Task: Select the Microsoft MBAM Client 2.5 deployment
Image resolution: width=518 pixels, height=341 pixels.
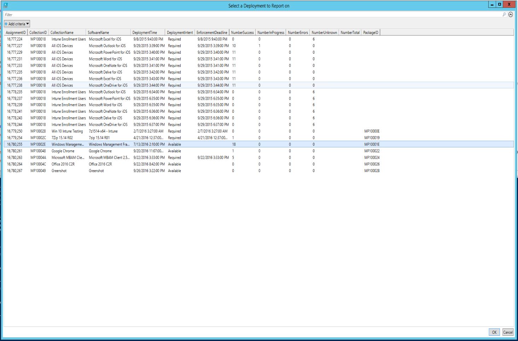Action: (x=258, y=158)
